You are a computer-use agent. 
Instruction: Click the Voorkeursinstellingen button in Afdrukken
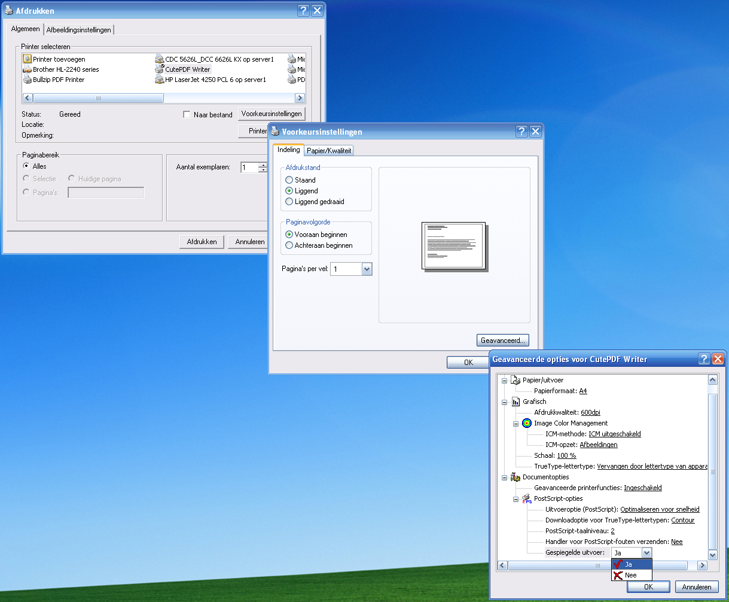272,114
